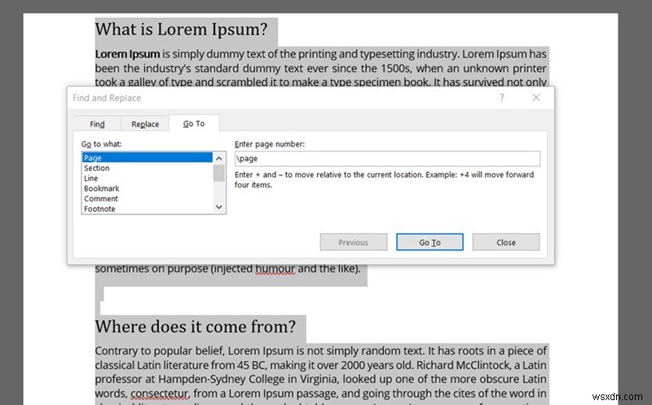The image size is (652, 405).
Task: Open the Replace tab
Action: coord(145,124)
